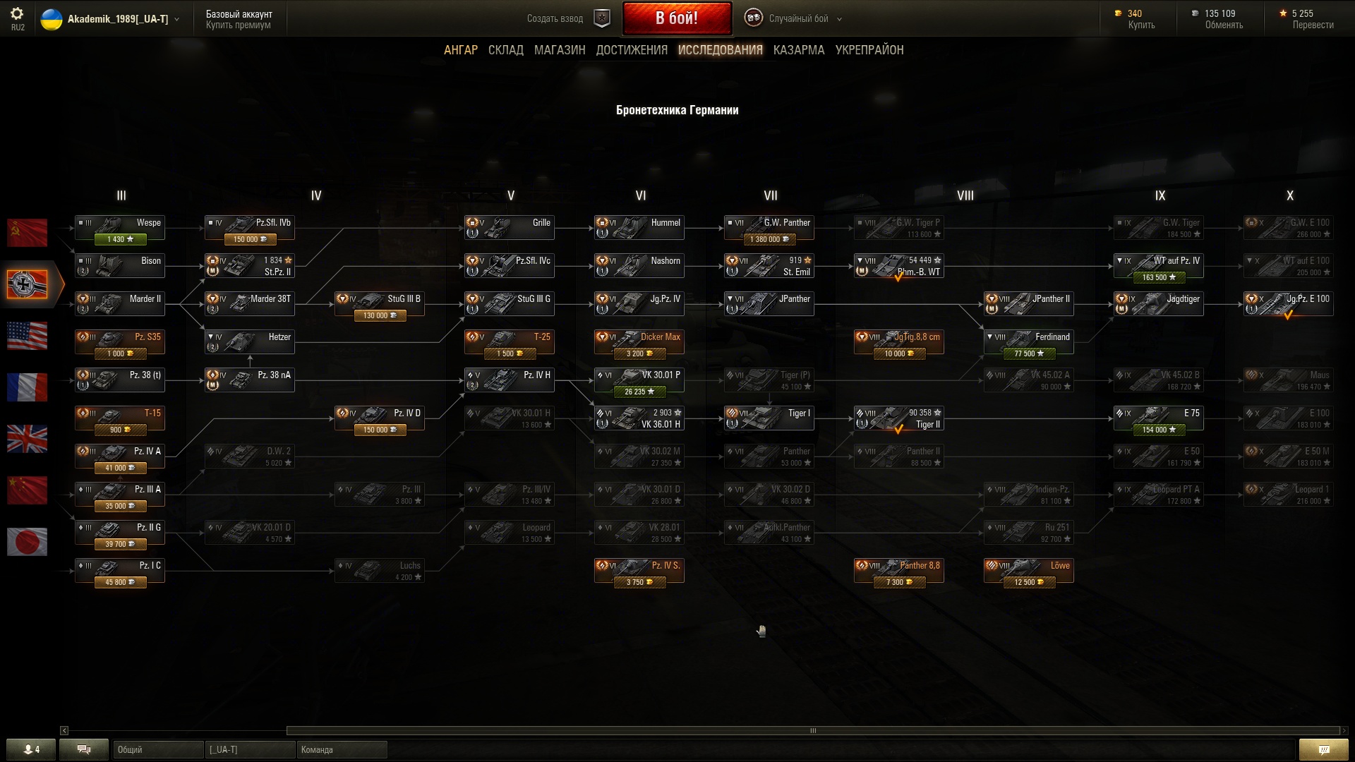Screen dimensions: 1355x762
Task: Click Купить премиум link
Action: point(238,25)
